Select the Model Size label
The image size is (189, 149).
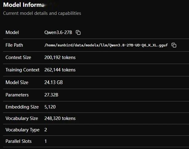pyautogui.click(x=17, y=83)
